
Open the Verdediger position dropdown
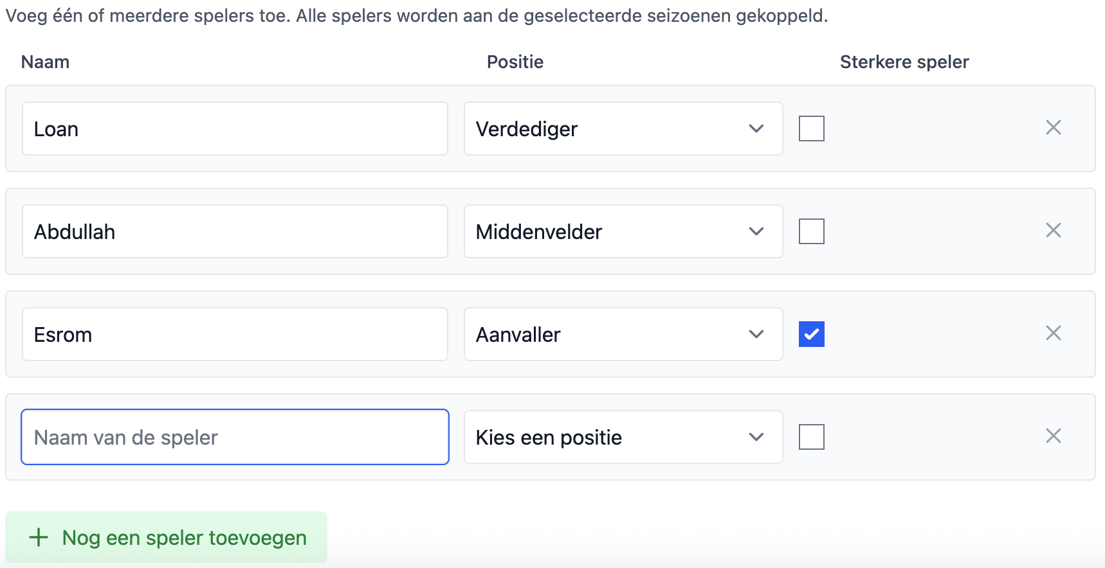coord(623,129)
